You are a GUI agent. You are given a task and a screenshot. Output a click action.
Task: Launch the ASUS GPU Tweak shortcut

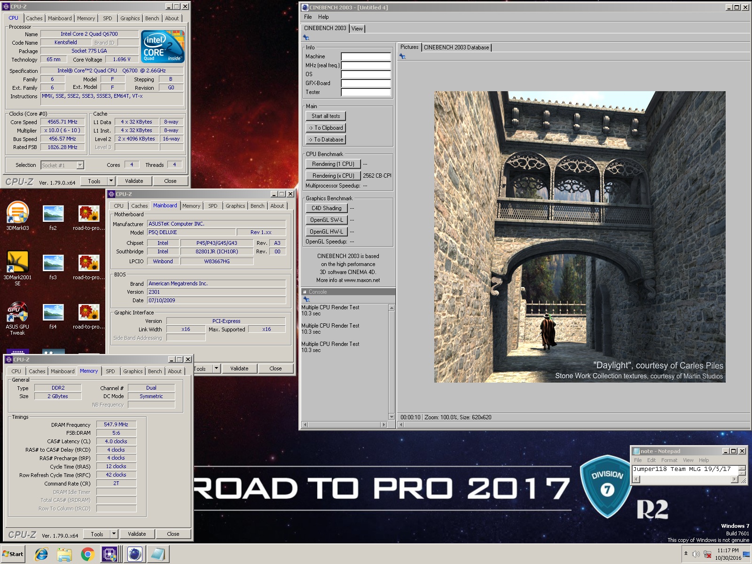click(17, 318)
